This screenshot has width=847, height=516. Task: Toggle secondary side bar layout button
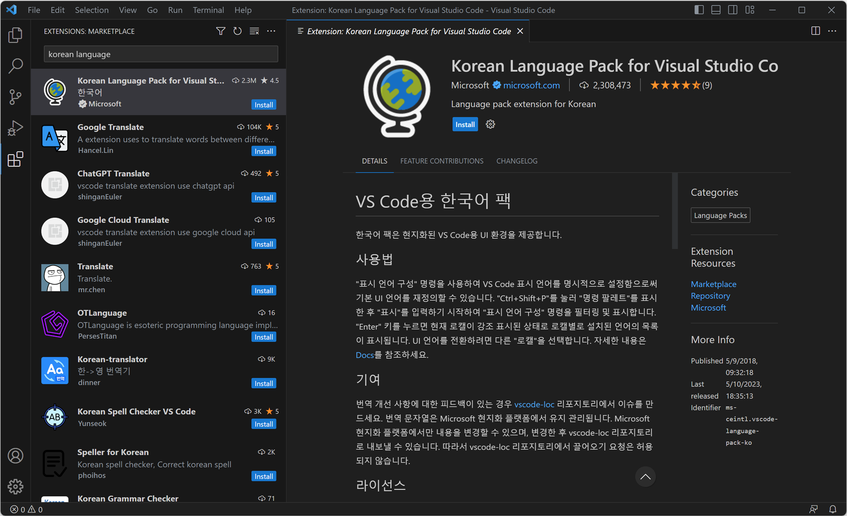coord(733,10)
